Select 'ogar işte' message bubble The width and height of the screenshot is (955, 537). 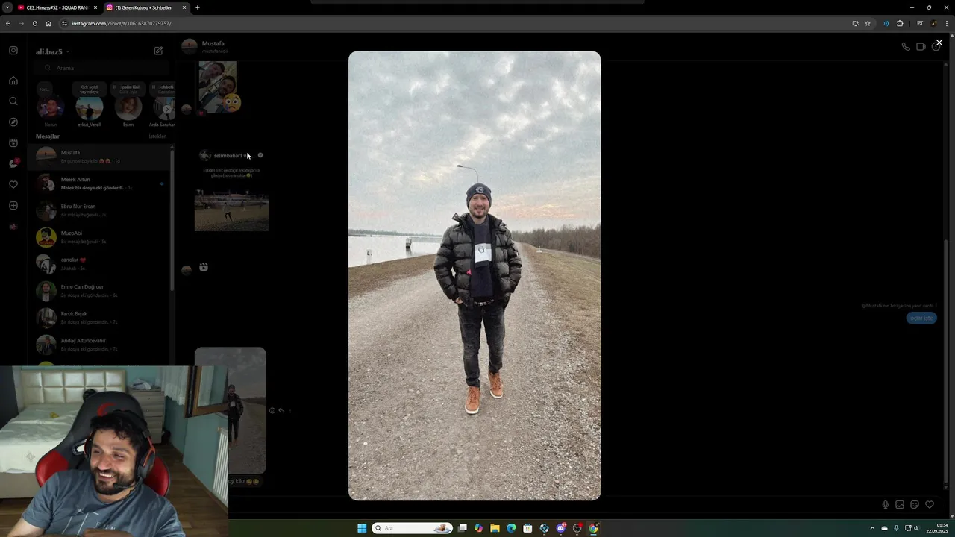pos(921,318)
